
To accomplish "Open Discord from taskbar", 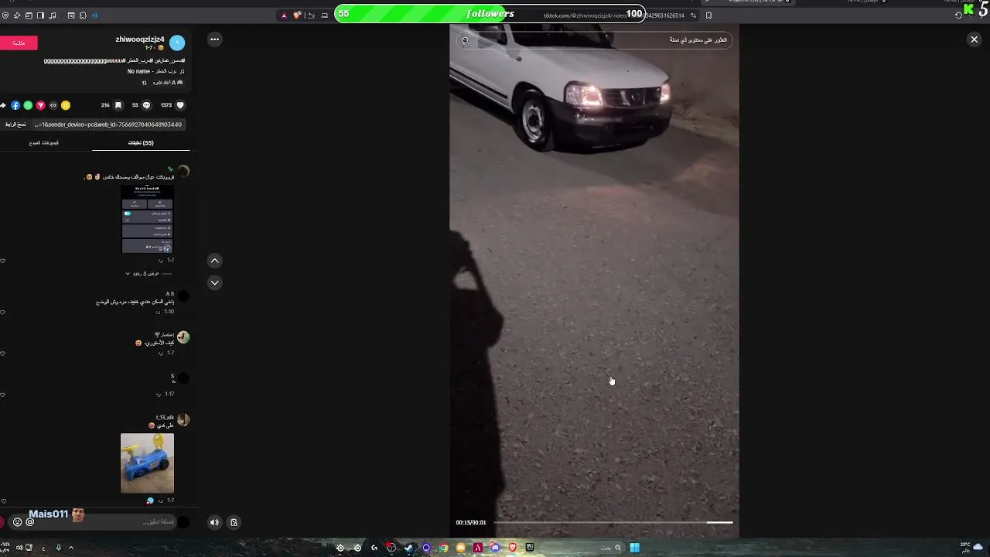I will click(x=495, y=548).
